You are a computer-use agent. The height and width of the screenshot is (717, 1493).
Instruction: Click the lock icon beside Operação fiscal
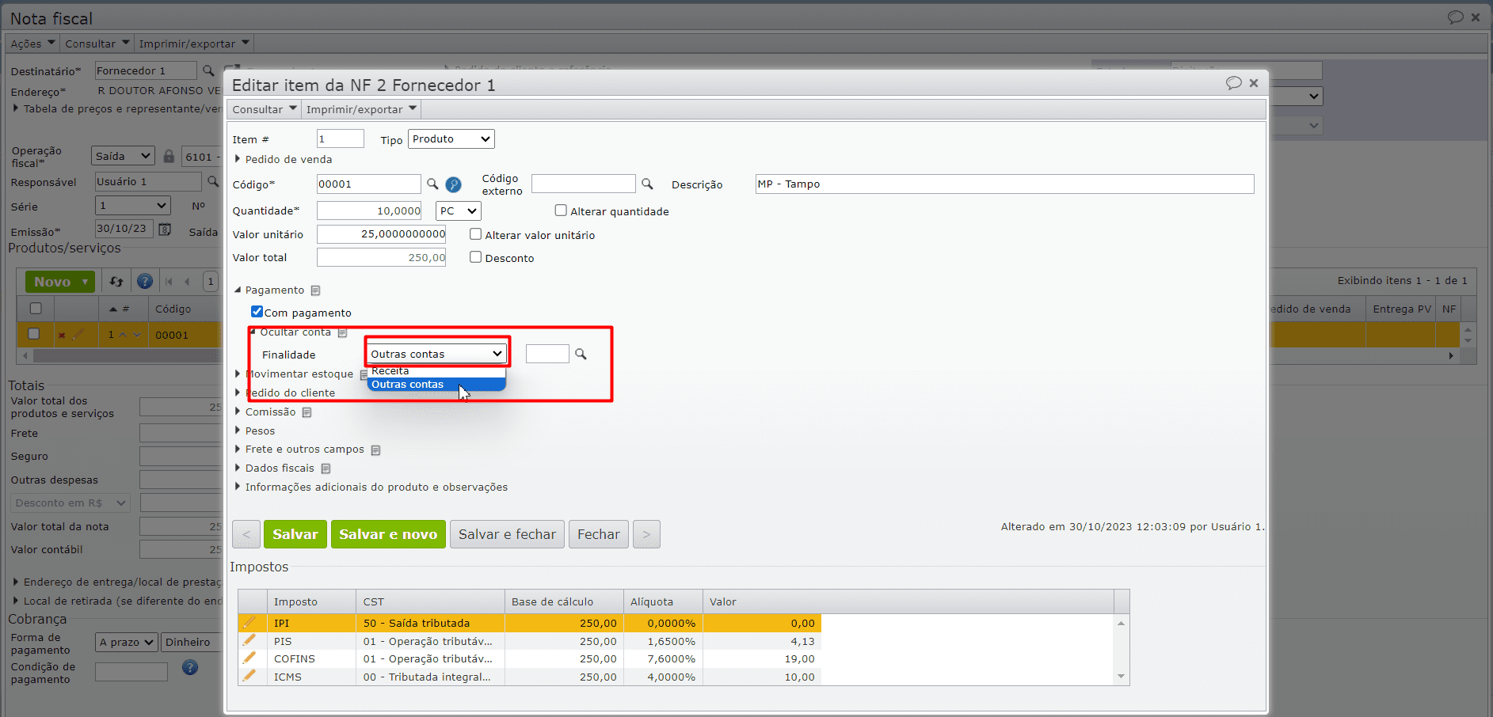click(169, 156)
